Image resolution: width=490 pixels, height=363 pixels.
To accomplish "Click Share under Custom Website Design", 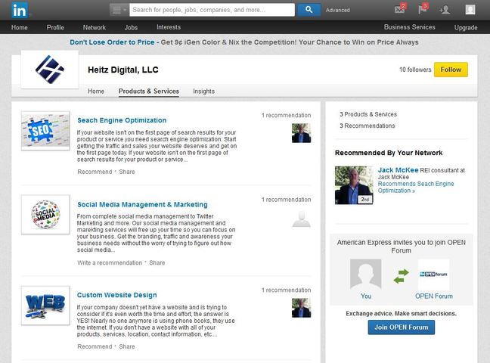I will 127,346.
